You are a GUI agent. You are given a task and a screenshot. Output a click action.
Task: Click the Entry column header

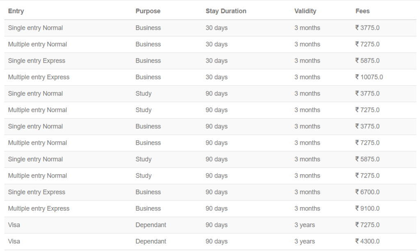tap(16, 11)
